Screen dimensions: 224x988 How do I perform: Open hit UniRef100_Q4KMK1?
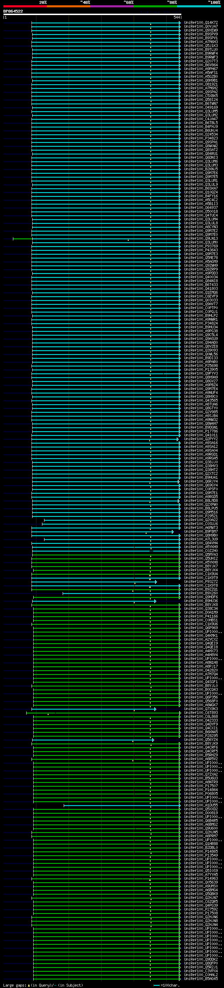[201, 635]
